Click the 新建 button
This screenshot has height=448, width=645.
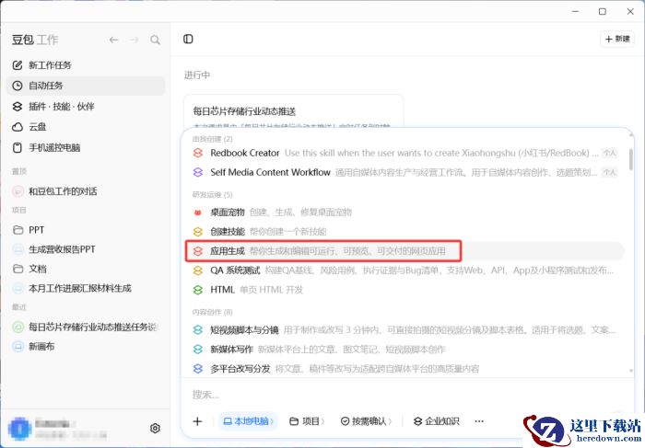[617, 39]
